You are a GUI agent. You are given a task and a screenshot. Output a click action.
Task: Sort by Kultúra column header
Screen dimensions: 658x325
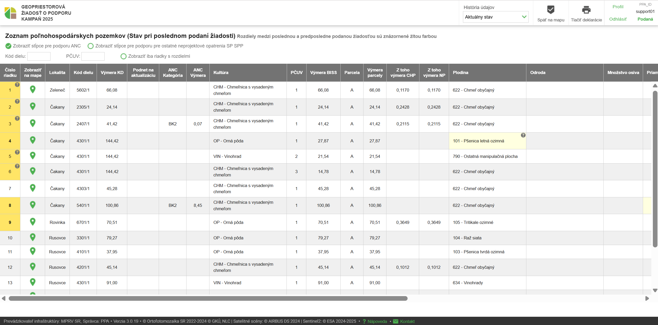click(x=221, y=72)
